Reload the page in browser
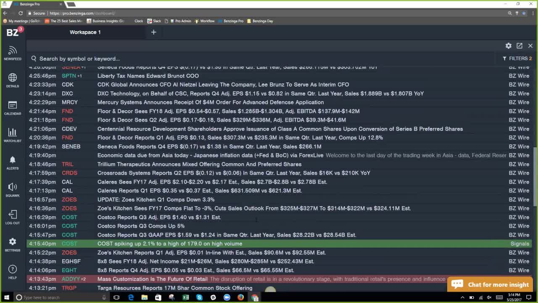Viewport: 538px width, 303px height. tap(20, 13)
